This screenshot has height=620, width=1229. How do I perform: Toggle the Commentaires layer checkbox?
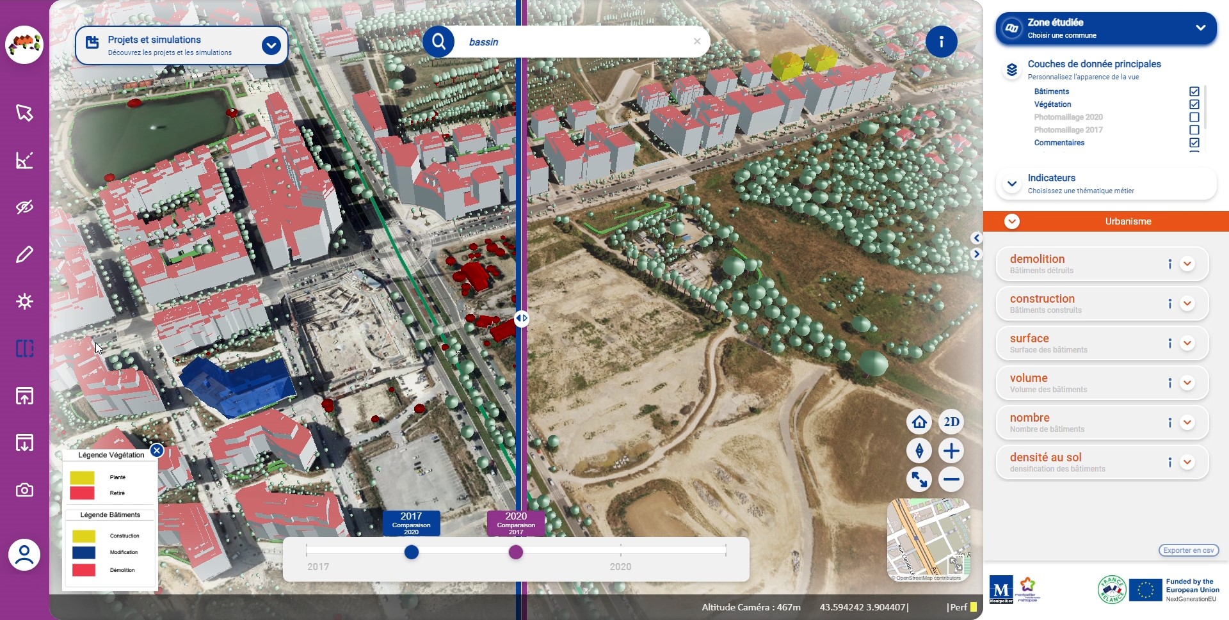click(1194, 143)
